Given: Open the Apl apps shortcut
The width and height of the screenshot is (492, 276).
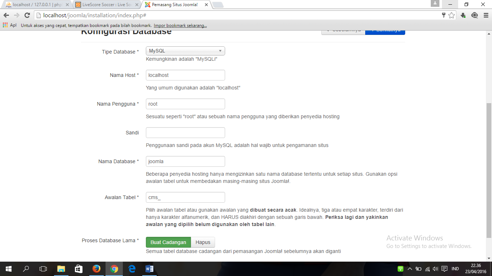Looking at the screenshot, I should (10, 26).
